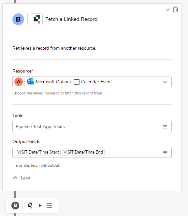Click the Microsoft Outlook icon
The image size is (188, 216).
(30, 82)
